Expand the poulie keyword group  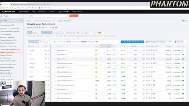pos(29,76)
